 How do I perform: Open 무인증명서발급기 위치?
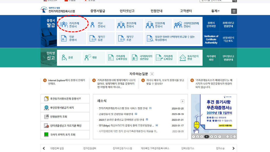click(x=65, y=108)
